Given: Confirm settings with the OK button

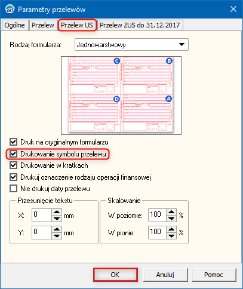Looking at the screenshot, I should click(115, 275).
